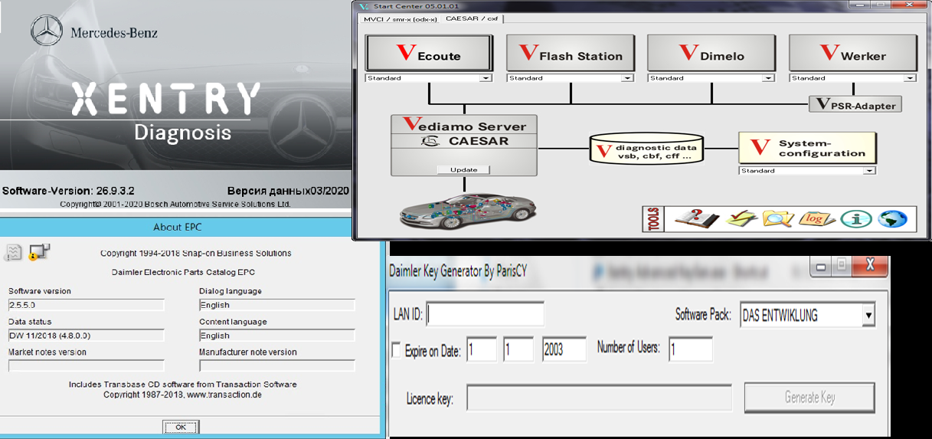Image resolution: width=932 pixels, height=439 pixels.
Task: Enable the Expire on Date checkbox
Action: coord(396,351)
